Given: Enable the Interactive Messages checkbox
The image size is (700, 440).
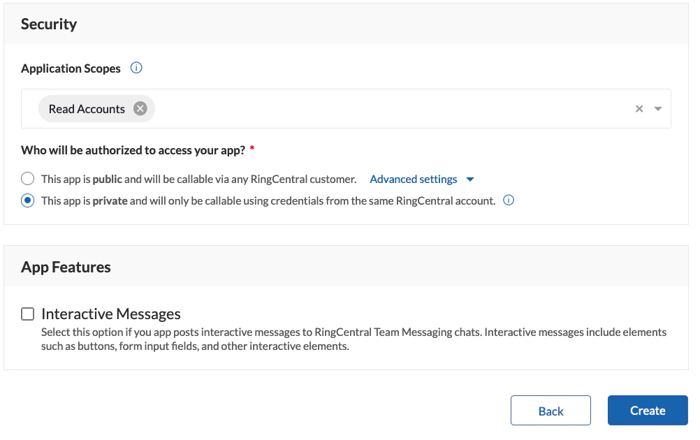Looking at the screenshot, I should pos(27,314).
